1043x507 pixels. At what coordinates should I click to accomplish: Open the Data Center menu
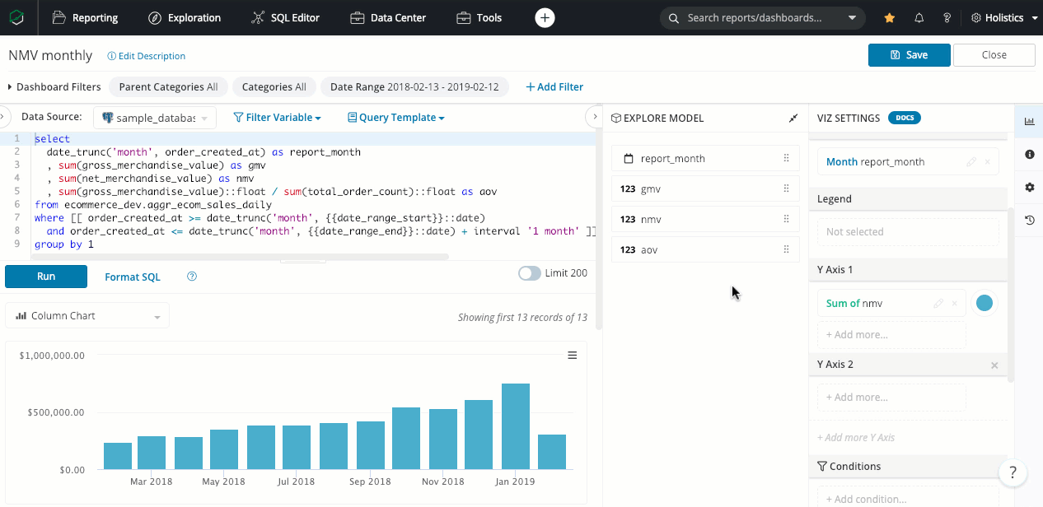388,17
